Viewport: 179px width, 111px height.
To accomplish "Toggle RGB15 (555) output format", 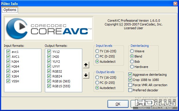I will click(x=49, y=86).
